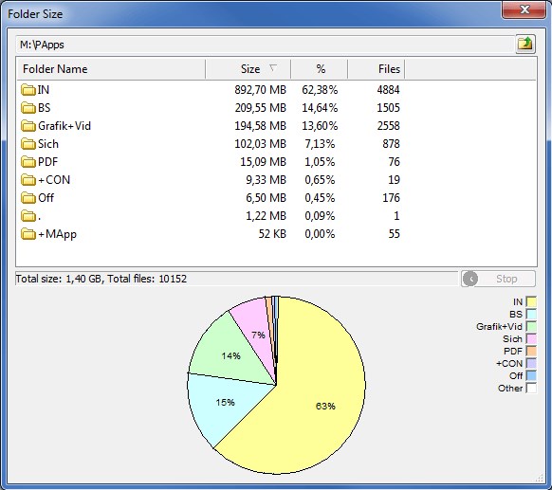Select the Sich folder icon
Viewport: 552px width, 490px height.
(28, 144)
